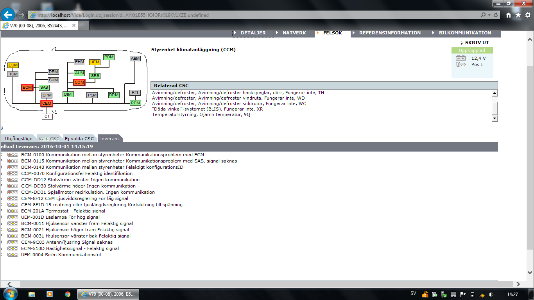Click status icon beside BCM-0100 fault code

click(13, 155)
